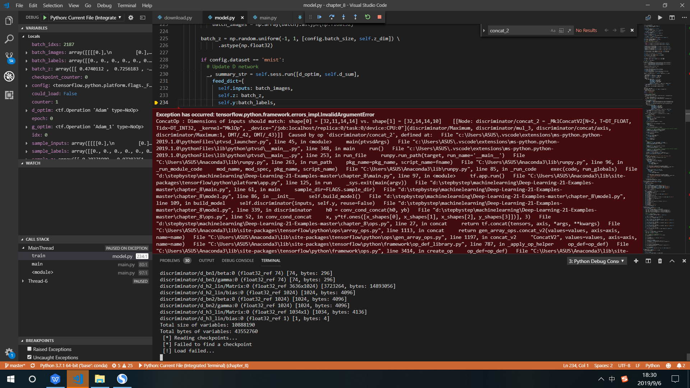690x388 pixels.
Task: Click the Step Out debug icon
Action: click(x=355, y=17)
